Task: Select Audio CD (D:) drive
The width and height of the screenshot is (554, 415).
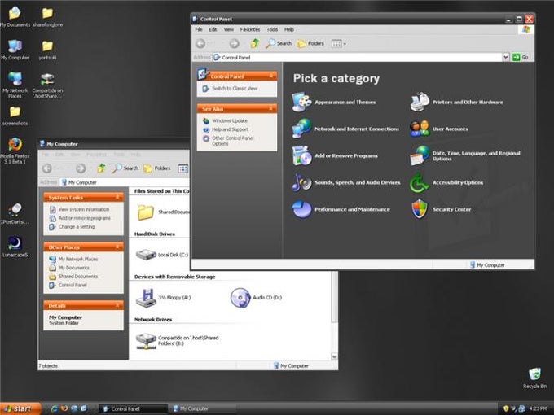Action: click(x=240, y=298)
